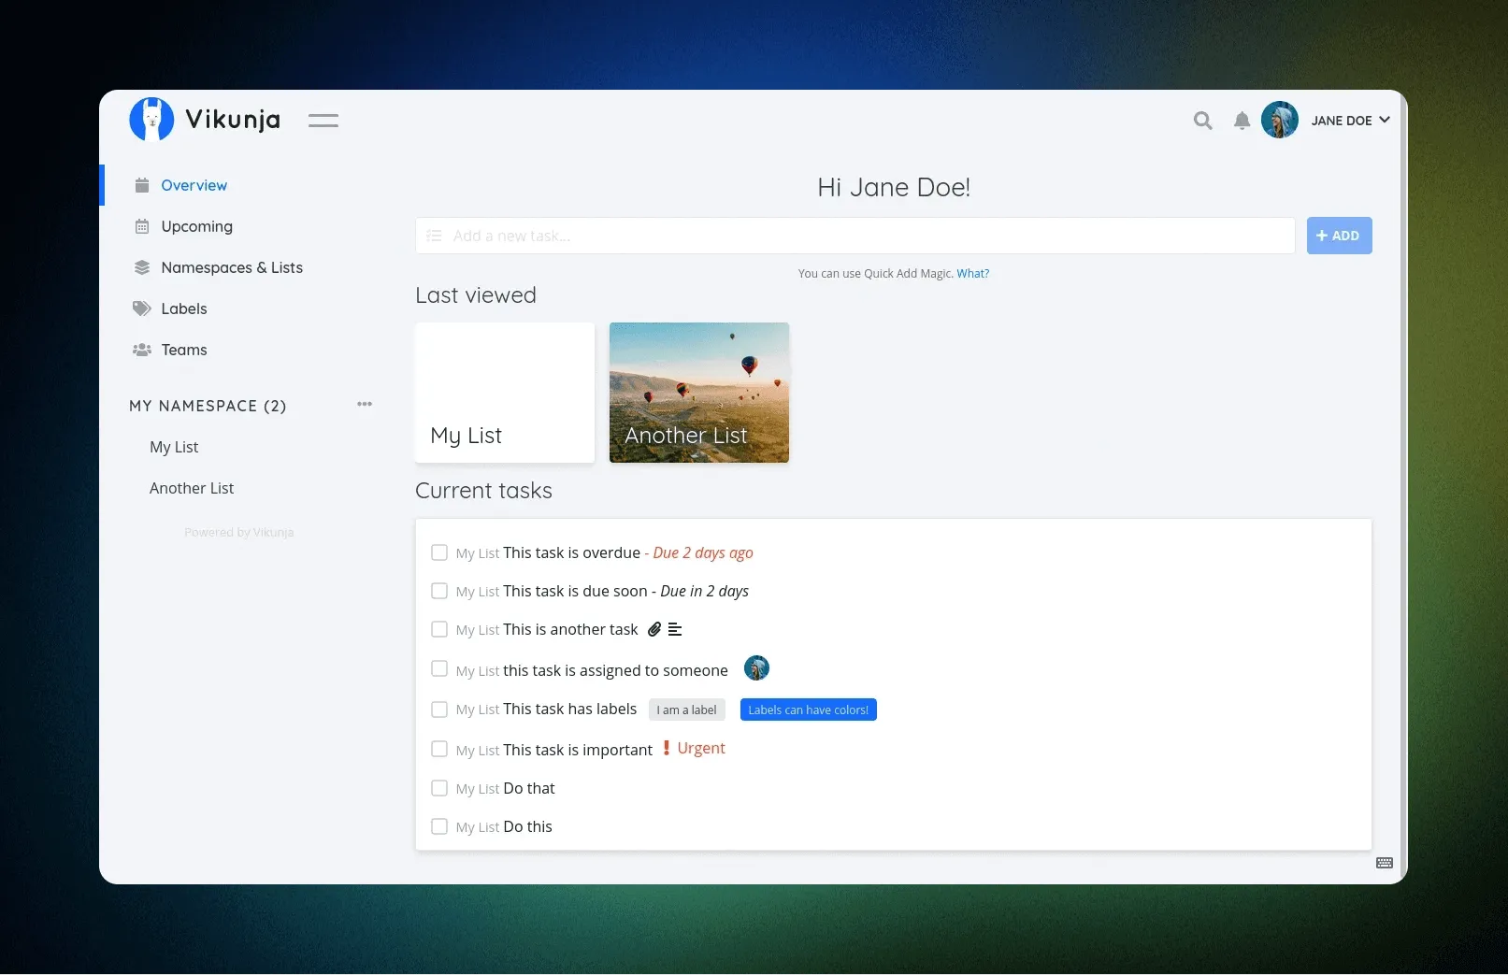Click the red Urgent priority exclamation icon
The width and height of the screenshot is (1508, 975).
667,748
